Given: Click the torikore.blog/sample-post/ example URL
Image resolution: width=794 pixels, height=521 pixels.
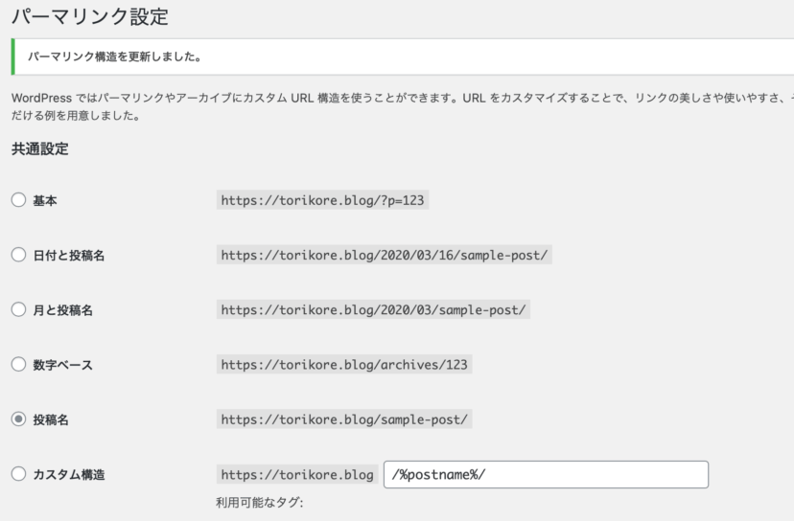Looking at the screenshot, I should click(x=345, y=419).
